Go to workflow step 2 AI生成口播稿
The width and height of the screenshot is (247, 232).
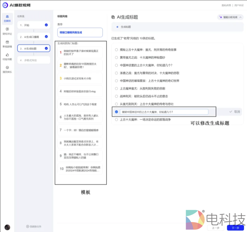coord(34,37)
